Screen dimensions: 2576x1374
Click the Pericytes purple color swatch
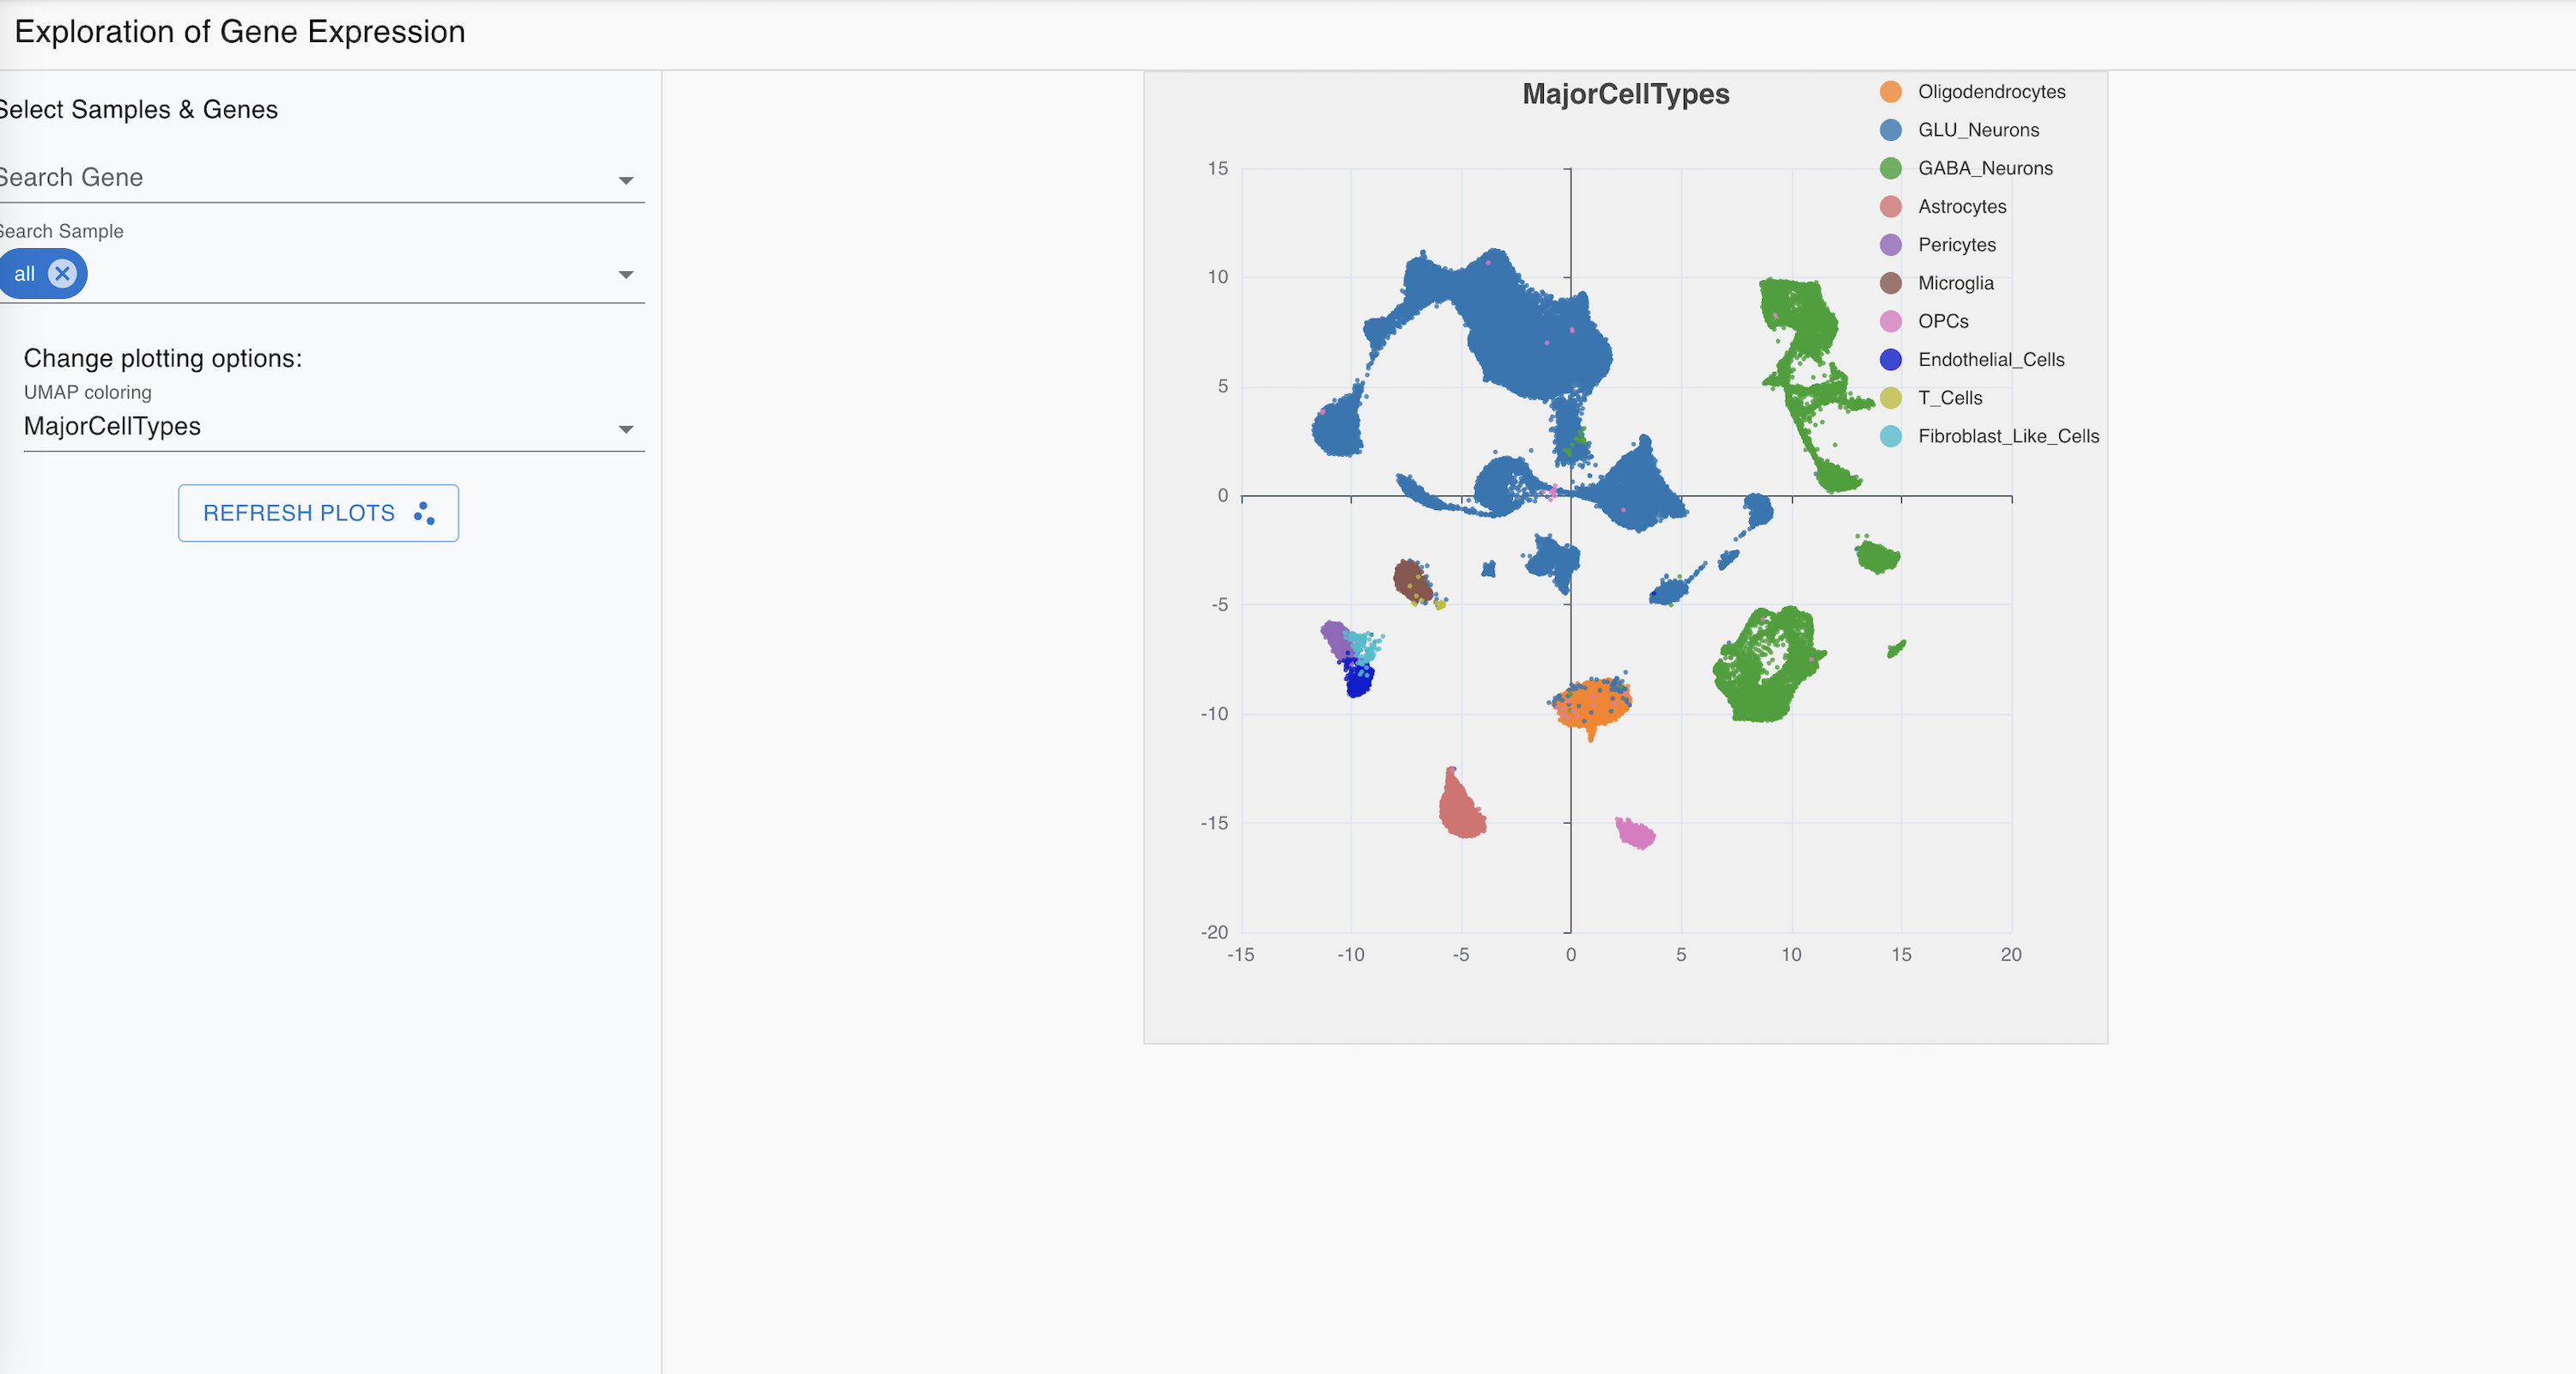[x=1890, y=244]
